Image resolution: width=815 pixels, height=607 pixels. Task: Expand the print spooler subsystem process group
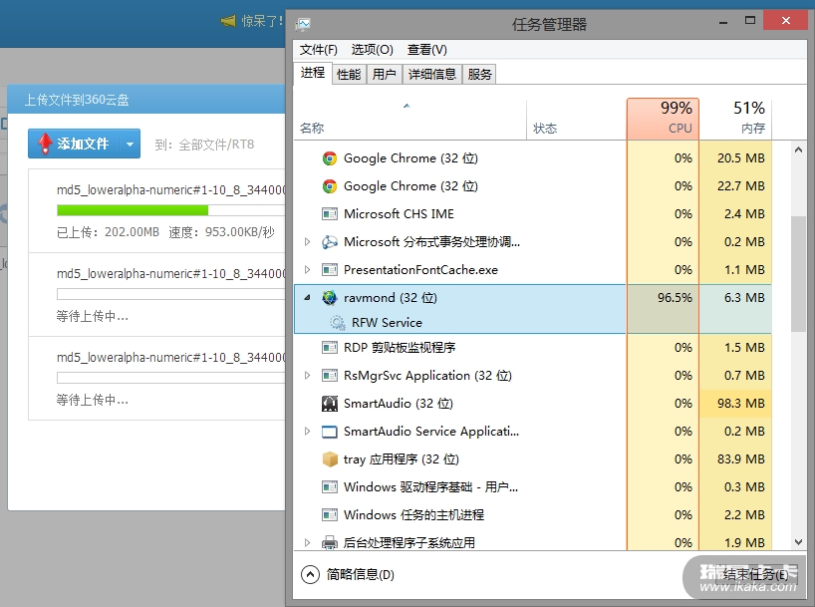pyautogui.click(x=307, y=542)
